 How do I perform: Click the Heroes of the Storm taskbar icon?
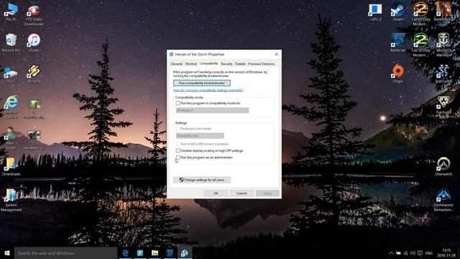[185, 253]
